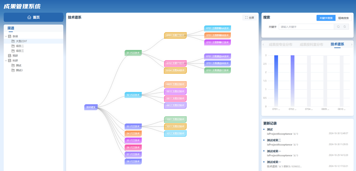Collapse the 条保 tree node
This screenshot has height=171, width=356.
[6, 37]
